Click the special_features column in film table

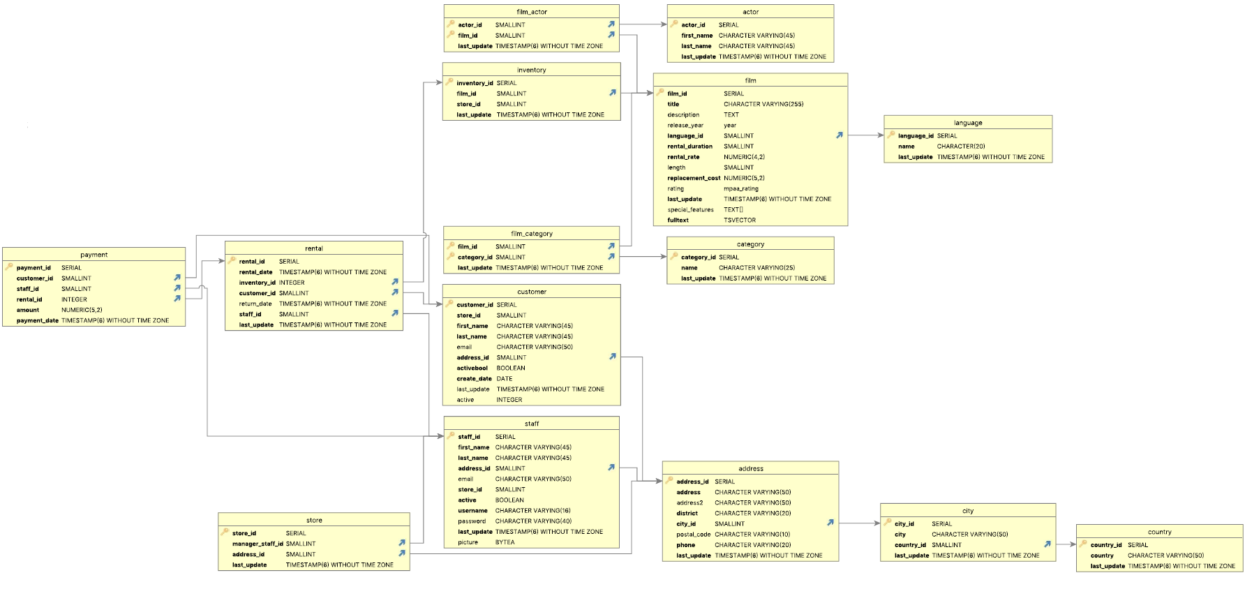click(x=751, y=209)
